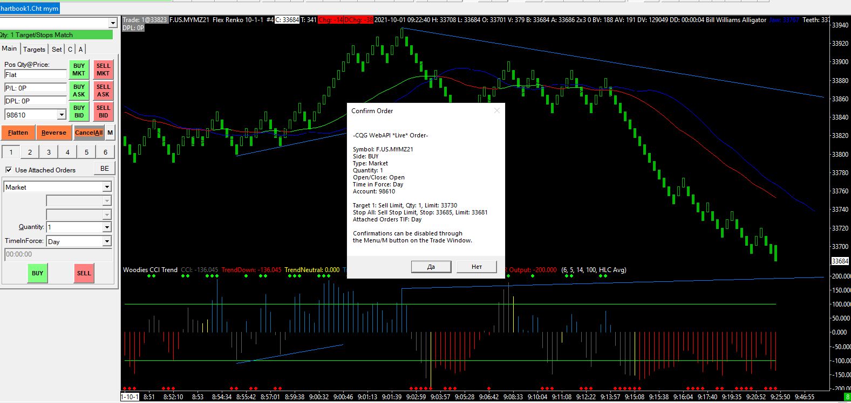Click the second disabled dropdown above Quantity
This screenshot has width=851, height=403.
pyautogui.click(x=79, y=214)
